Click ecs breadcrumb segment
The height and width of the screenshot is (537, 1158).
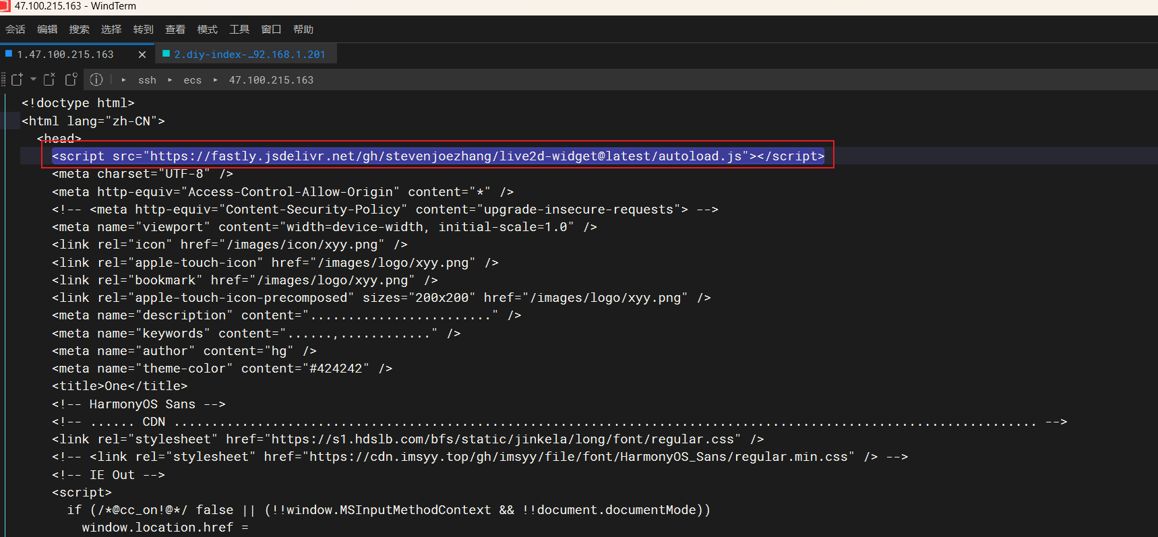click(x=192, y=80)
